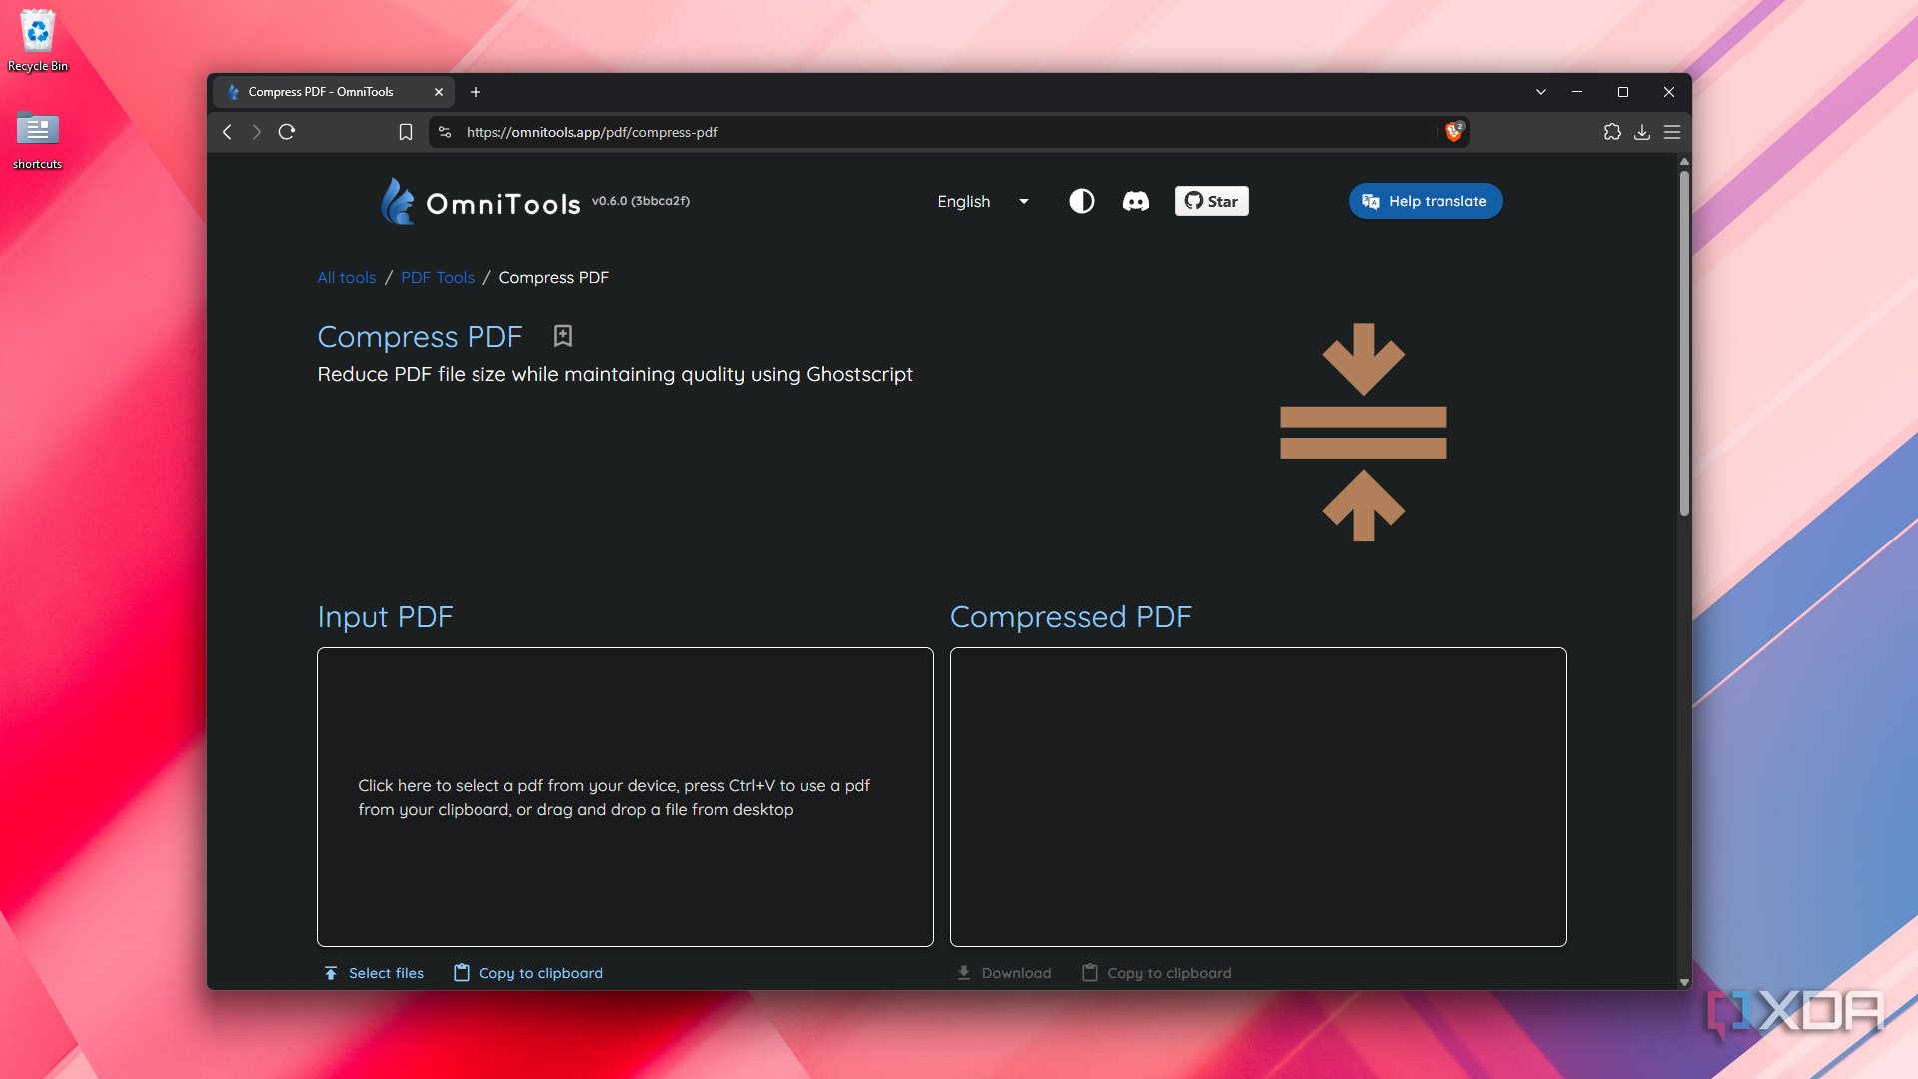Click the address bar URL

tap(591, 132)
